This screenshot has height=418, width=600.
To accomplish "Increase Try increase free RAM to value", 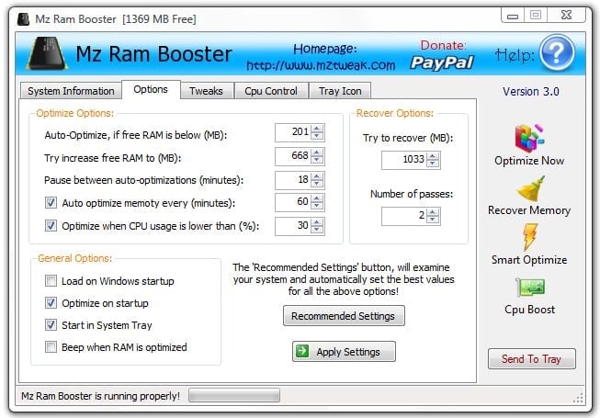I will (x=317, y=153).
